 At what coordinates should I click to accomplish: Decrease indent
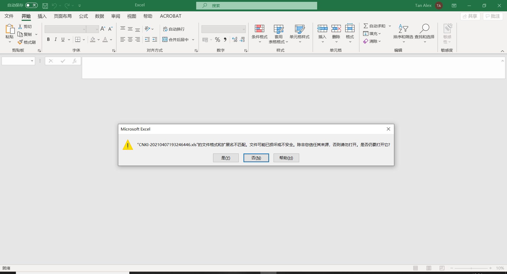pyautogui.click(x=147, y=40)
